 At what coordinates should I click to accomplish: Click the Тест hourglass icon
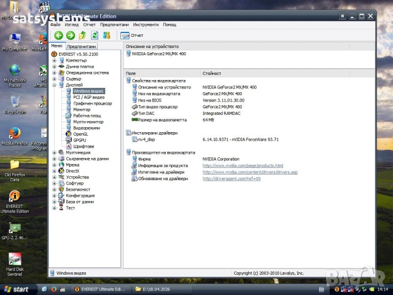coord(61,208)
